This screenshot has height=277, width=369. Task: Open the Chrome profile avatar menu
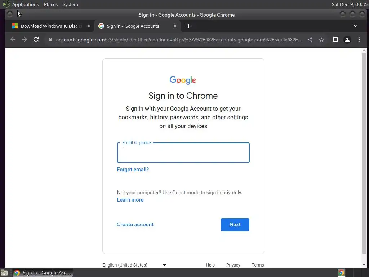coord(347,40)
